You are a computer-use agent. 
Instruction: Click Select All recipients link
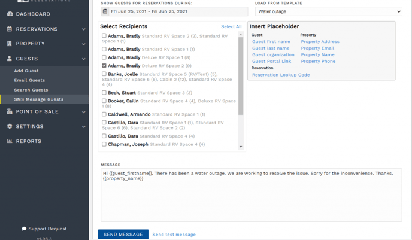[x=231, y=26]
